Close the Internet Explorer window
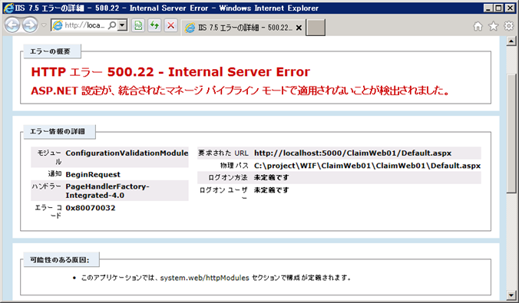Image resolution: width=519 pixels, height=303 pixels. coord(510,8)
